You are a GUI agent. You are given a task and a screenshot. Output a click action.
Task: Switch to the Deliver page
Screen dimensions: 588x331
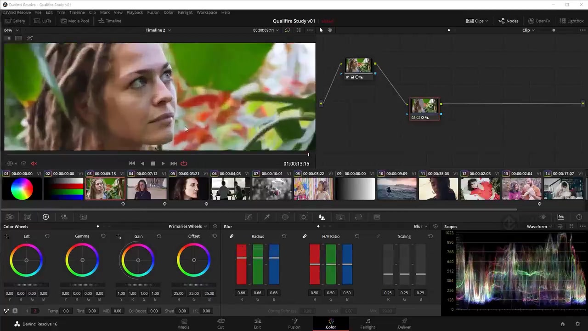404,324
